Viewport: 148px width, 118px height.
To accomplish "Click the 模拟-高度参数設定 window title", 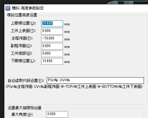I will pos(28,8).
